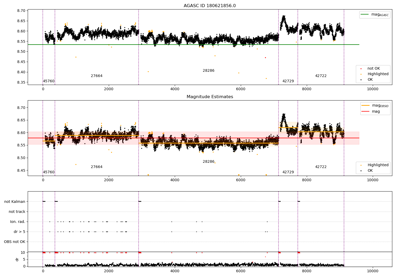The width and height of the screenshot is (396, 277).
Task: Click y-tick 8.35 on top plot
Action: point(22,83)
